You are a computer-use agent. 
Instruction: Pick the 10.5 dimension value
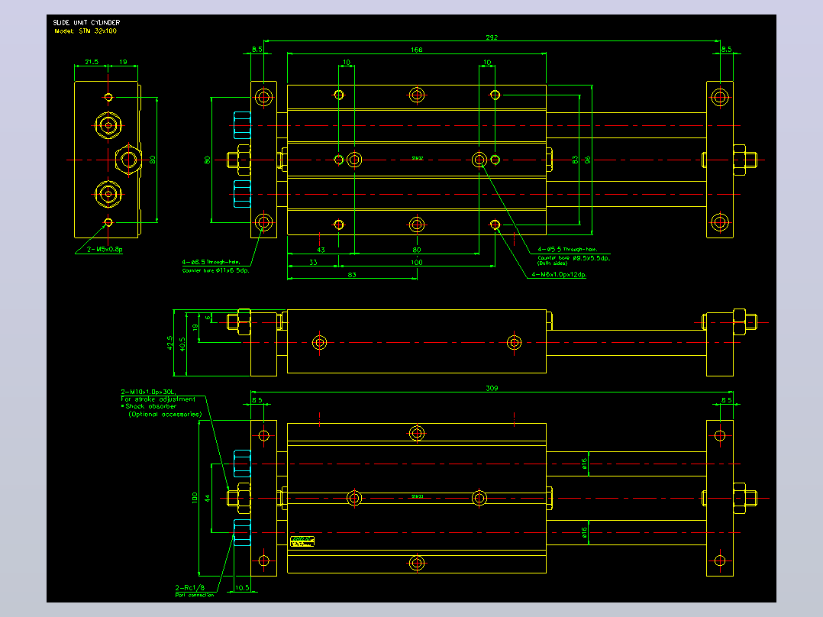[242, 587]
